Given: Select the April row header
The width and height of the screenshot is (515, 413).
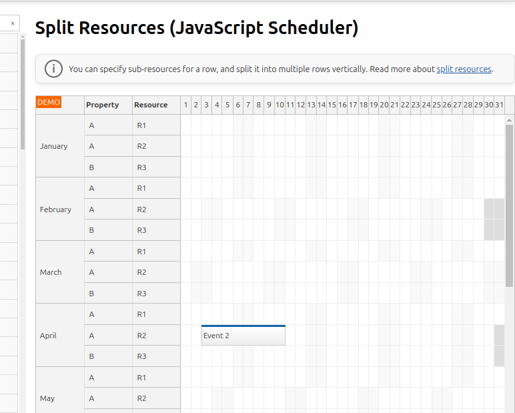Looking at the screenshot, I should pos(60,335).
